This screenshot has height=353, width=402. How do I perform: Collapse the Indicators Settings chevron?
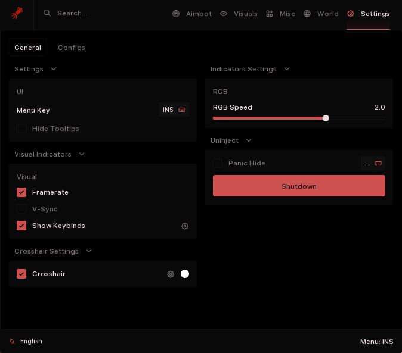(x=287, y=69)
